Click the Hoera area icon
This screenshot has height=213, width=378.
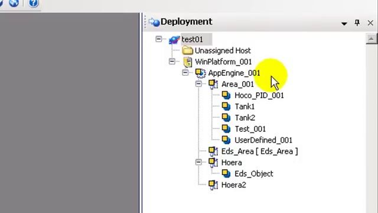pos(213,163)
